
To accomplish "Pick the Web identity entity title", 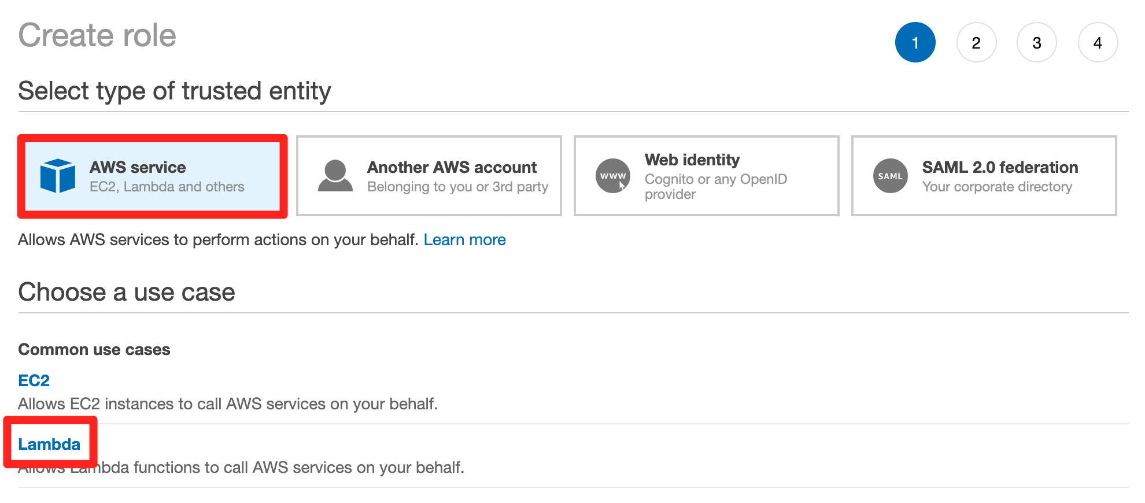I will point(692,160).
